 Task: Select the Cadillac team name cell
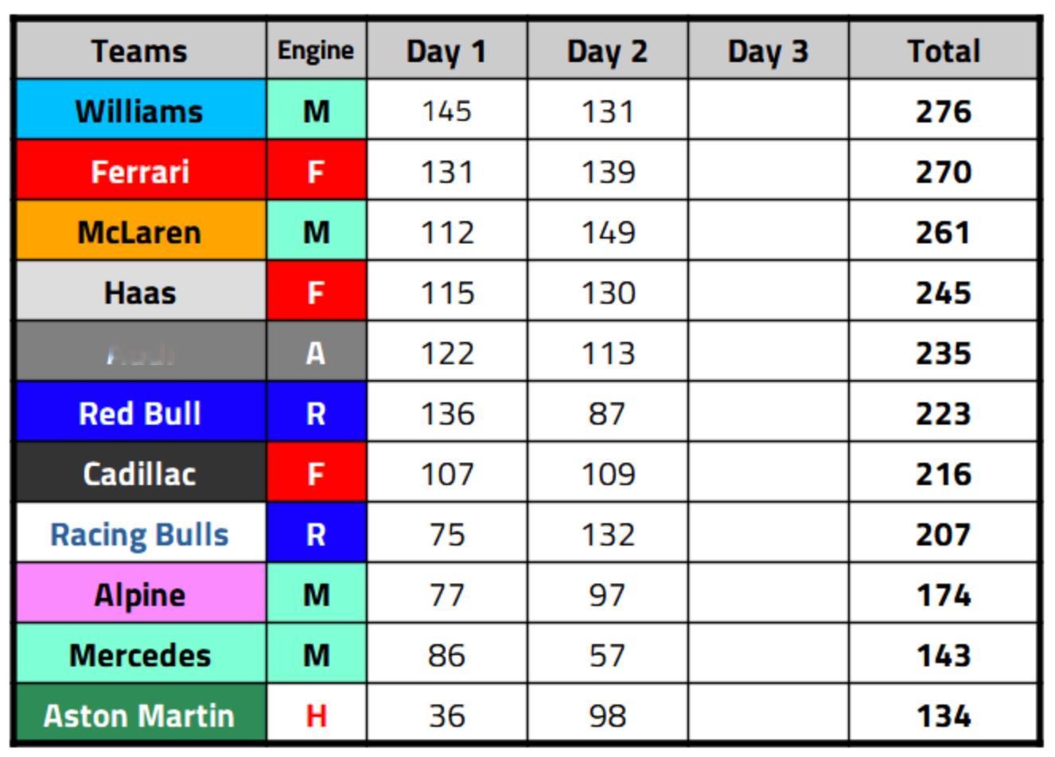(x=140, y=473)
